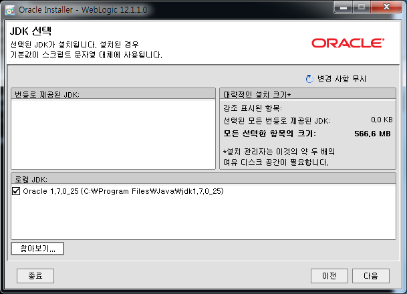
Task: Go back with the 이전 button
Action: [329, 276]
